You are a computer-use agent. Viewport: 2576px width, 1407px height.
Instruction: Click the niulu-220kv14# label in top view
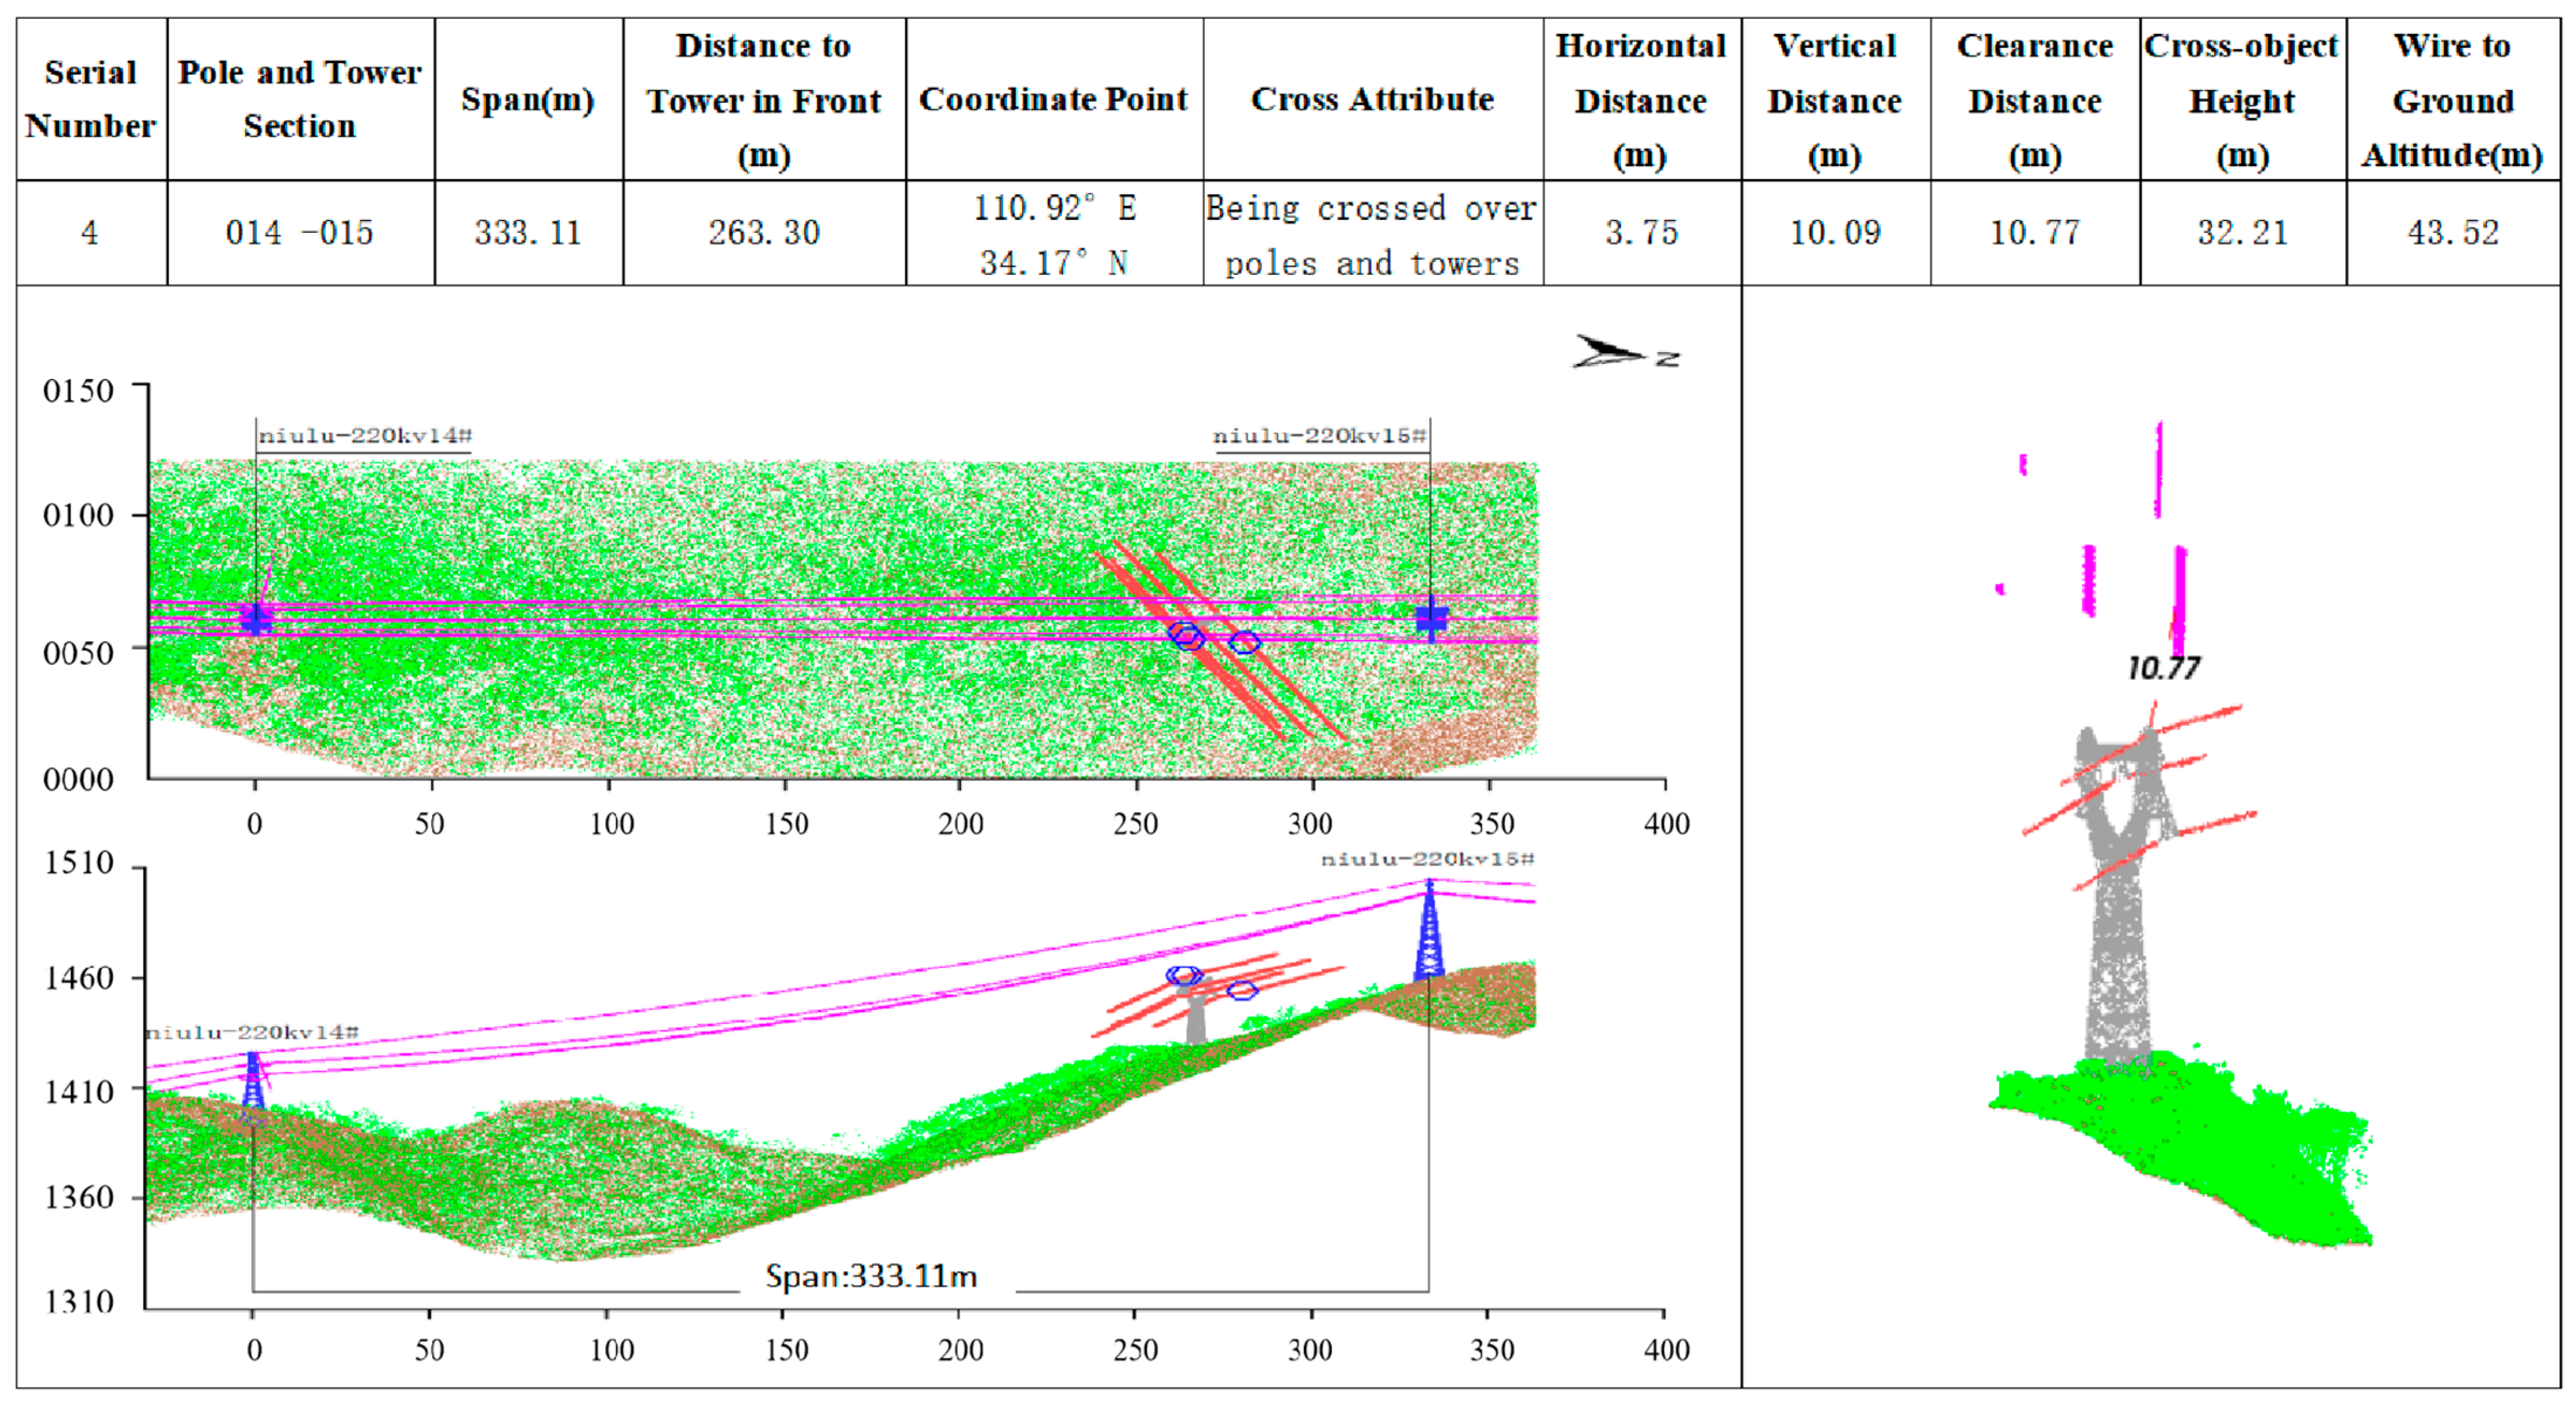[x=364, y=436]
